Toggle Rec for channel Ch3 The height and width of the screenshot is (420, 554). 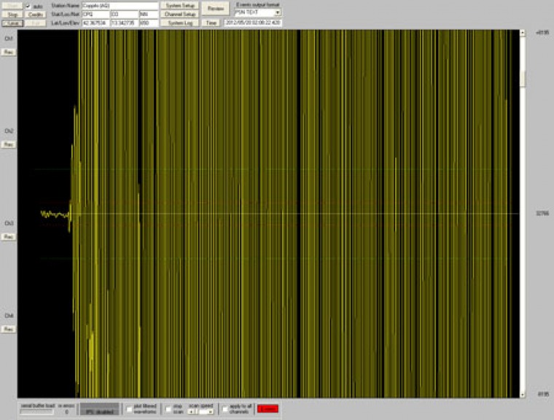[x=9, y=237]
